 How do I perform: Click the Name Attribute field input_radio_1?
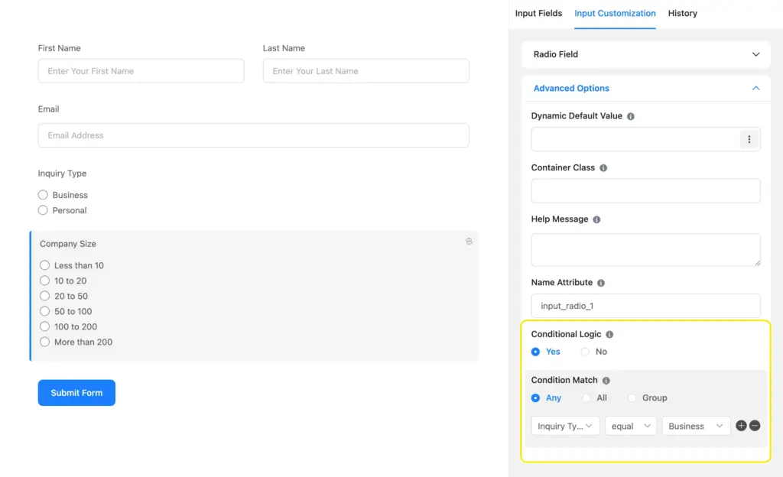click(645, 306)
